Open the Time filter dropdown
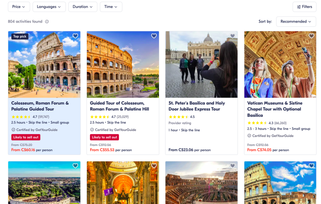The image size is (321, 204). pos(111,7)
